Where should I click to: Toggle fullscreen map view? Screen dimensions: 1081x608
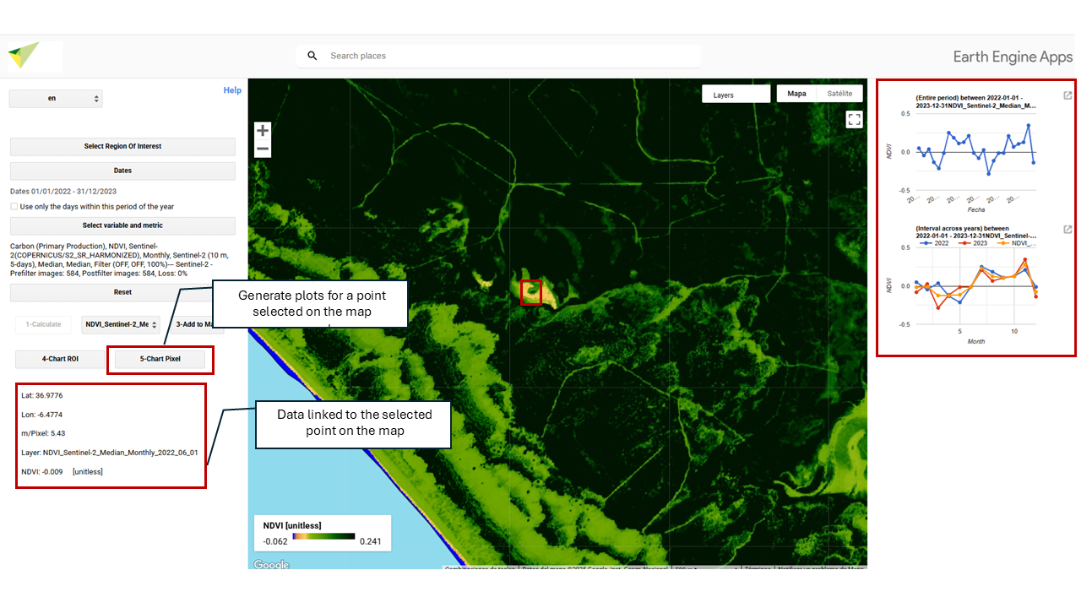854,120
